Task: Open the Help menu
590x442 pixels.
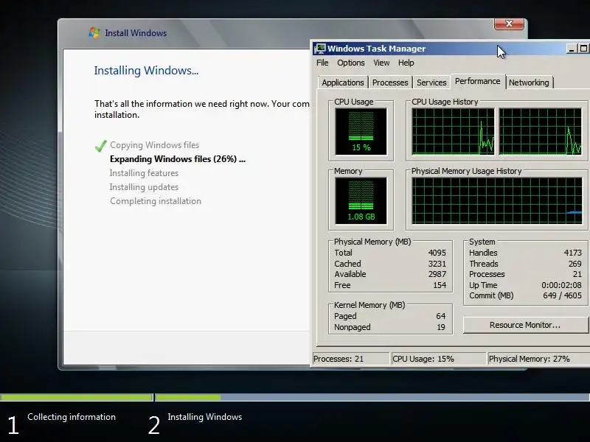Action: click(x=406, y=63)
